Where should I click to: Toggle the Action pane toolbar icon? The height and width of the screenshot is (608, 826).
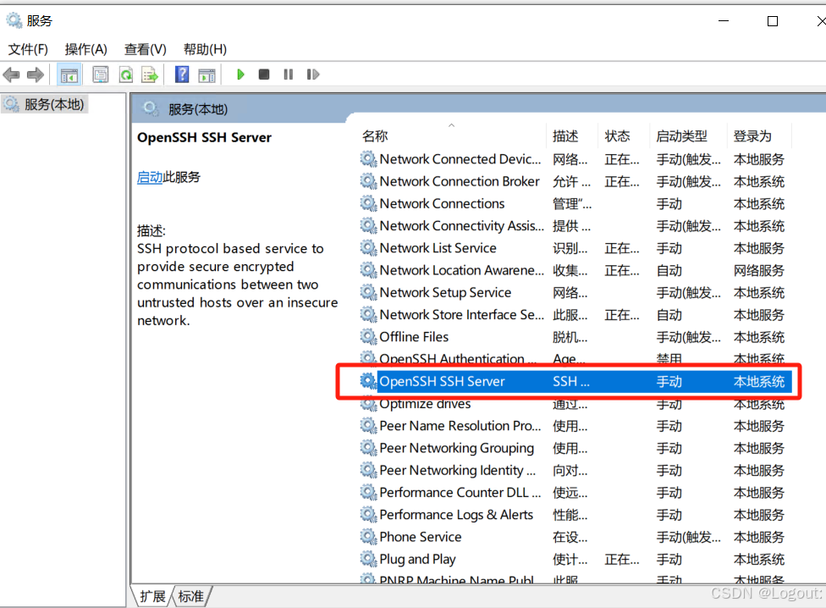pos(207,75)
